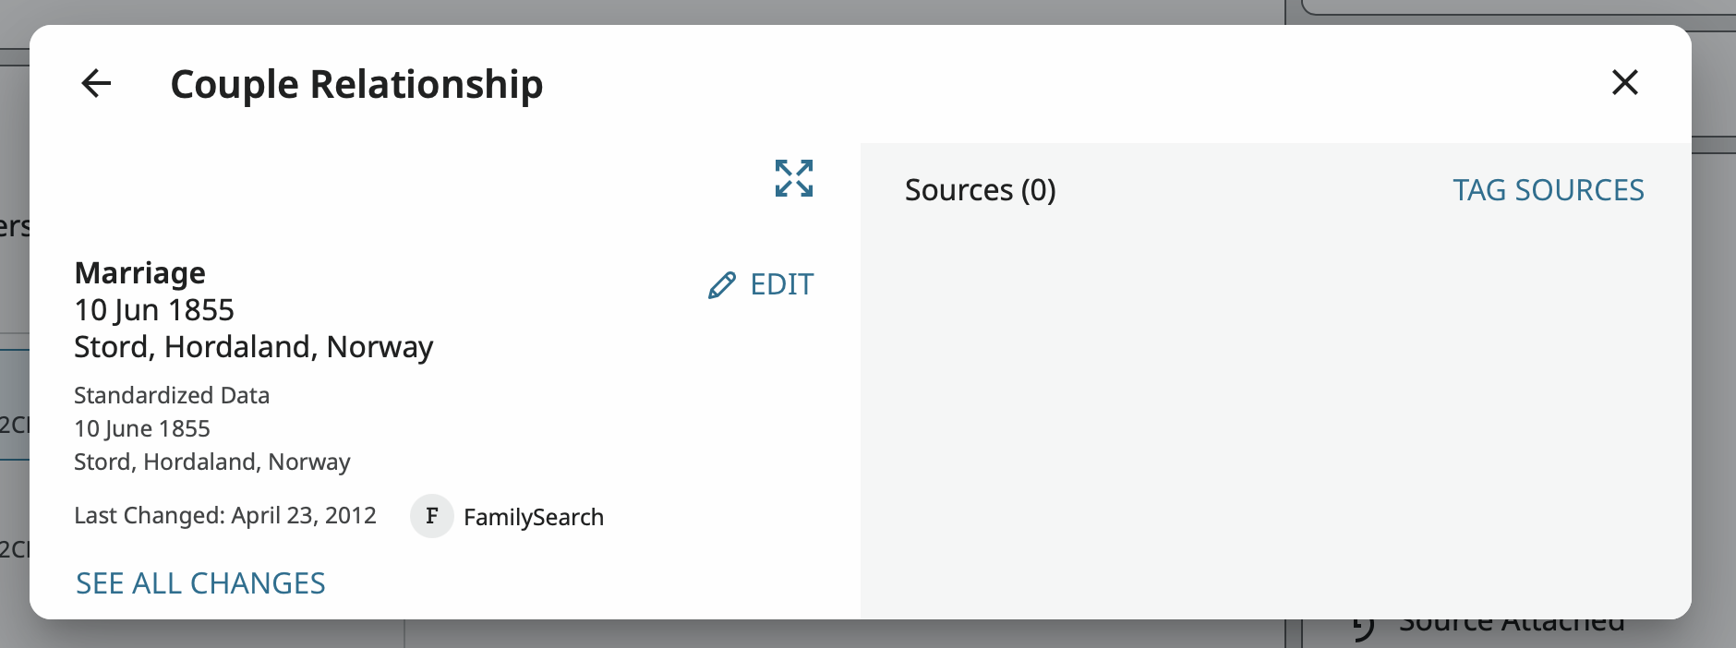Screen dimensions: 1736x648
Task: Close the Couple Relationship dialog
Action: 1624,82
